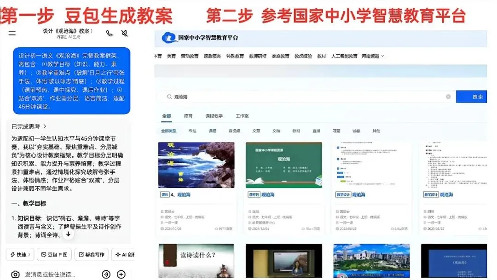
Task: Open the Doubao hamburger menu
Action: [x=12, y=33]
